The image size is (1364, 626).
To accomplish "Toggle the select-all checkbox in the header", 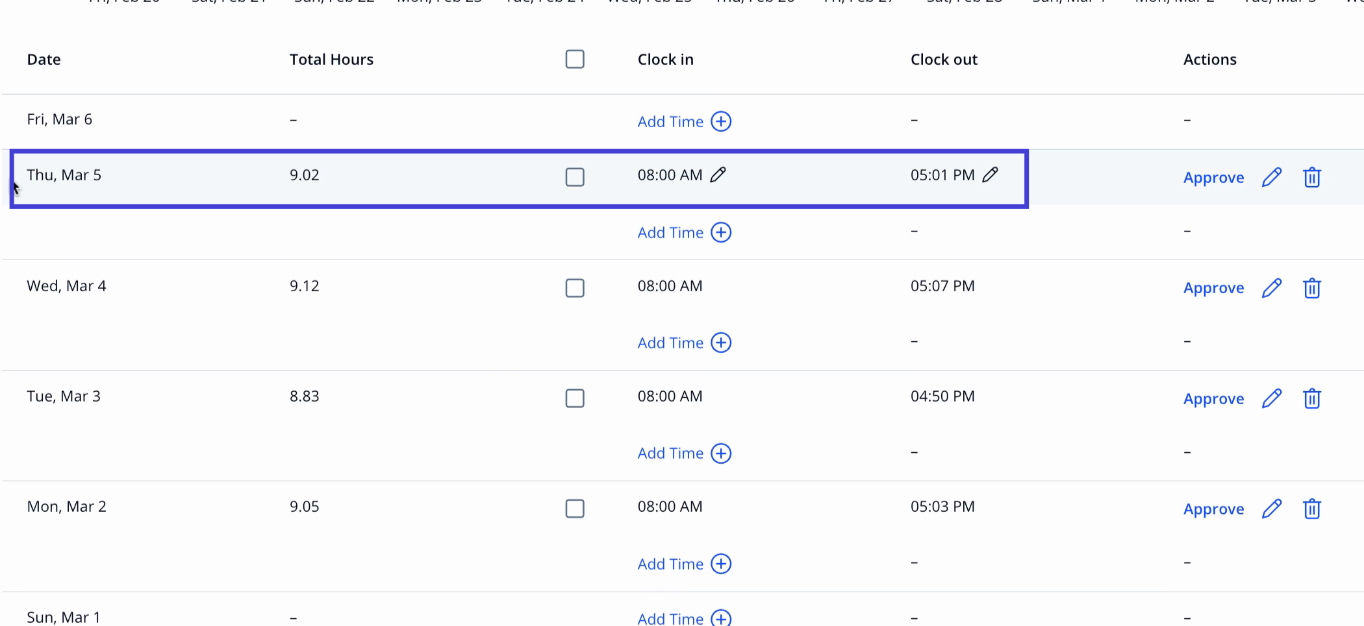I will (575, 59).
